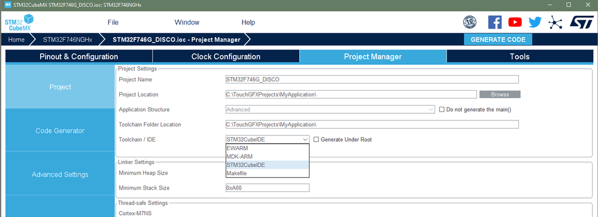This screenshot has width=598, height=217.
Task: Enable Do not generate the main() checkbox
Action: click(x=442, y=110)
